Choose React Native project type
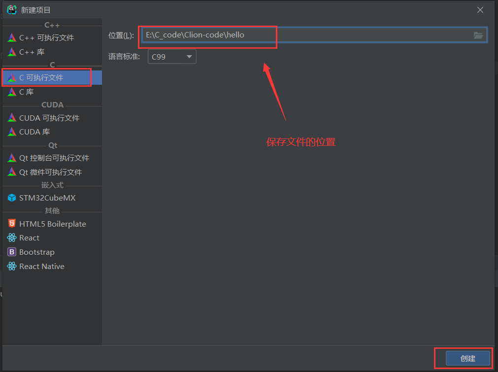Viewport: 498px width, 372px height. pyautogui.click(x=52, y=266)
